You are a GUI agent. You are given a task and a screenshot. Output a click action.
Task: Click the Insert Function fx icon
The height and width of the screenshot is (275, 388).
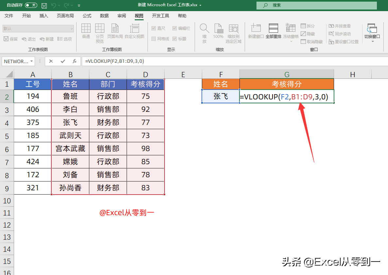pos(75,61)
